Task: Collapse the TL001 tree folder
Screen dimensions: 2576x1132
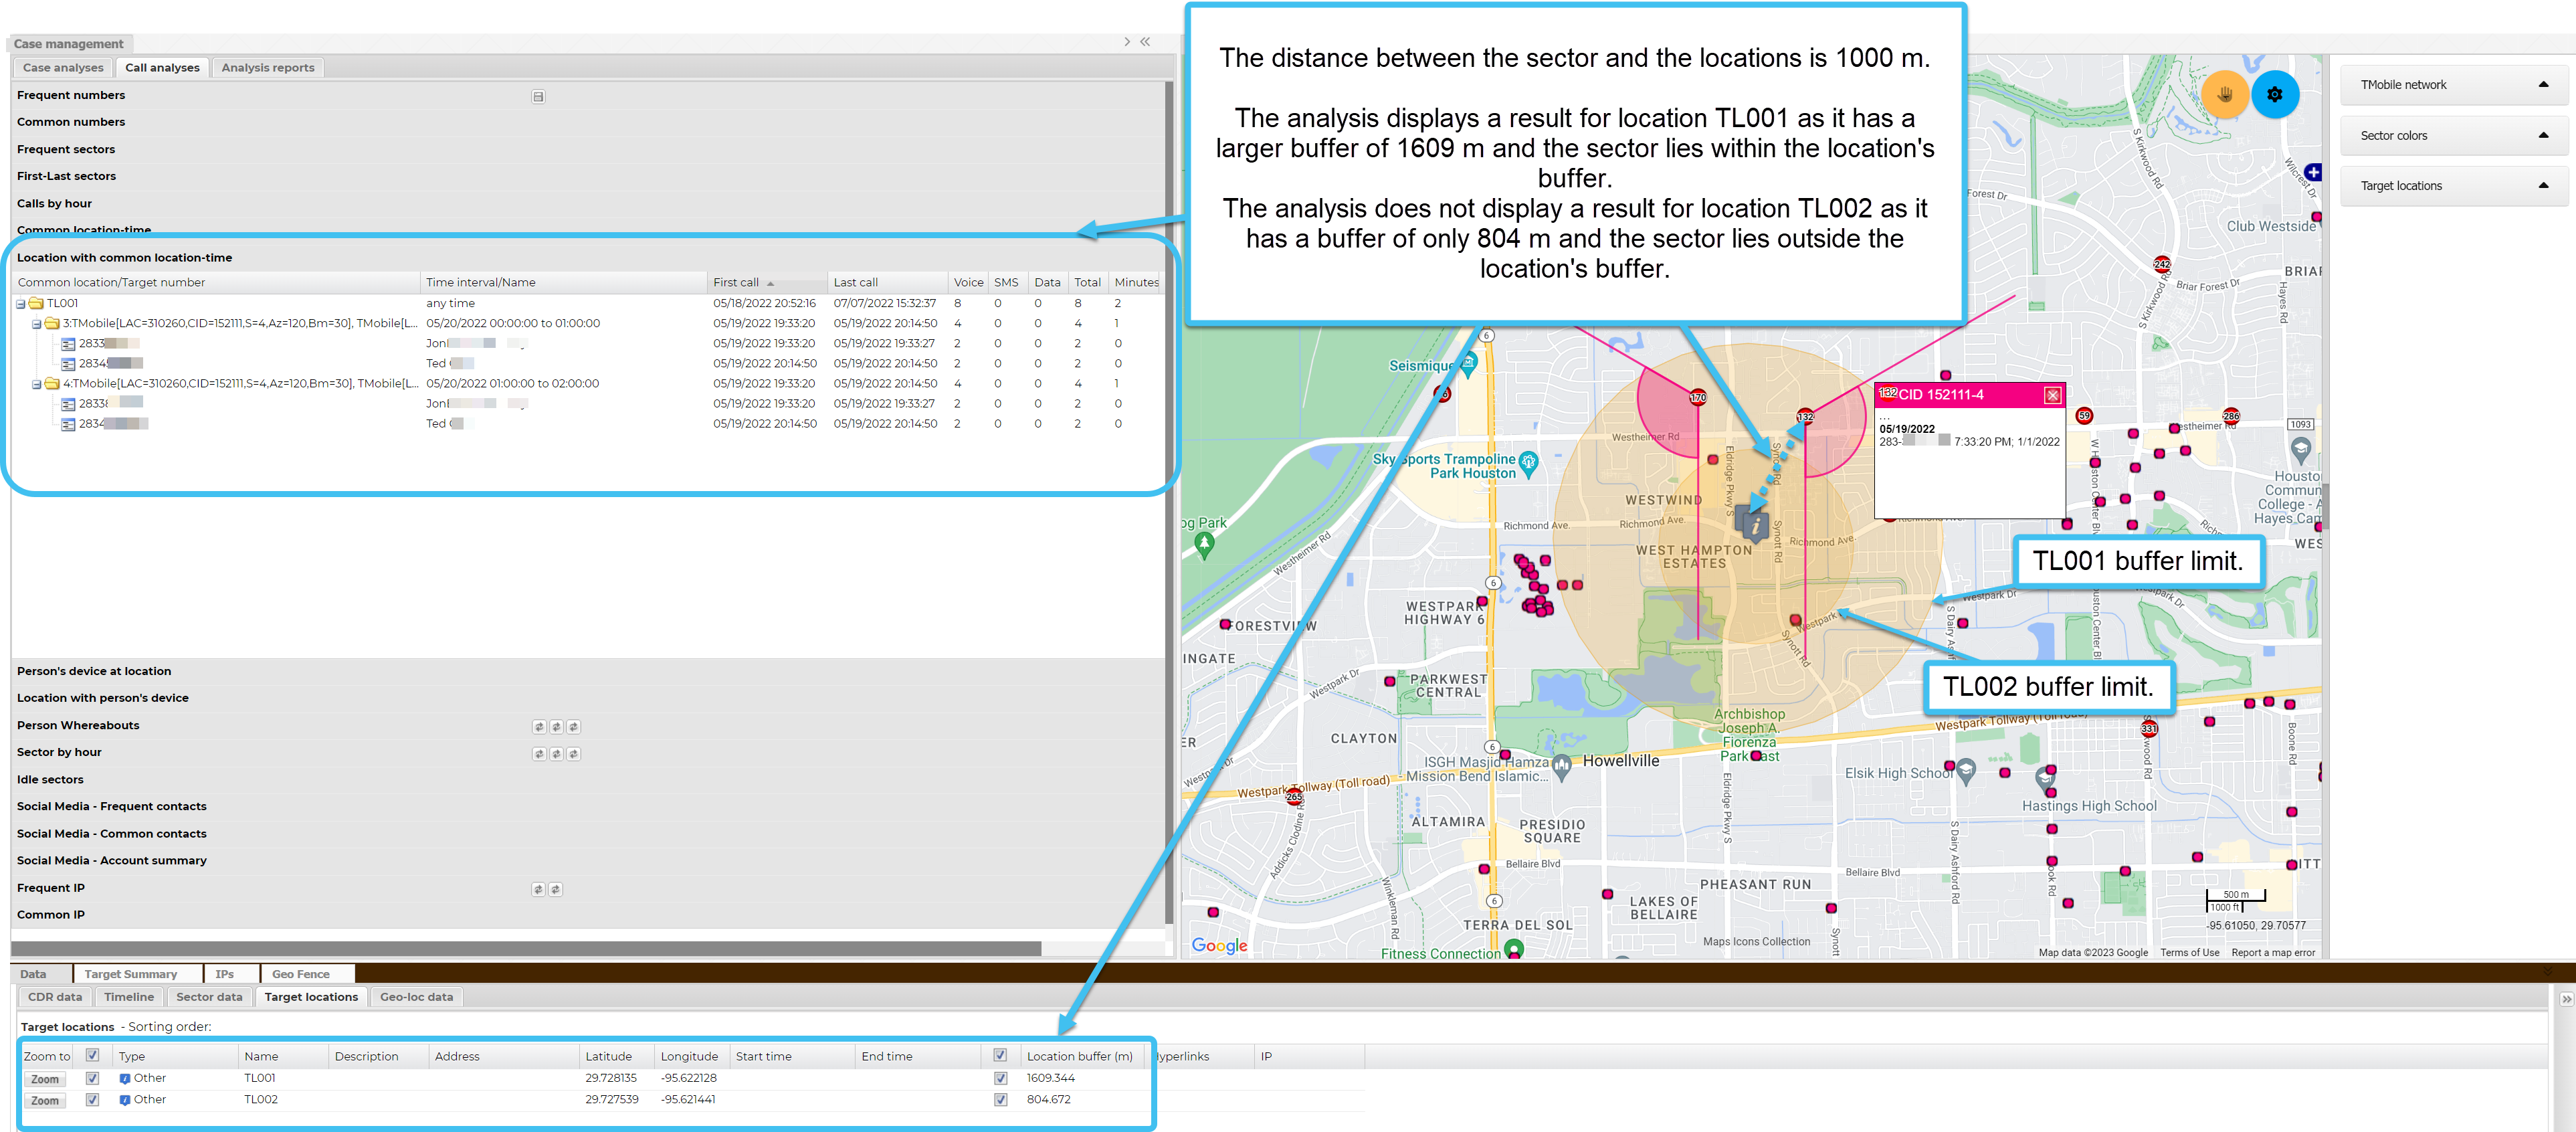Action: [x=21, y=304]
